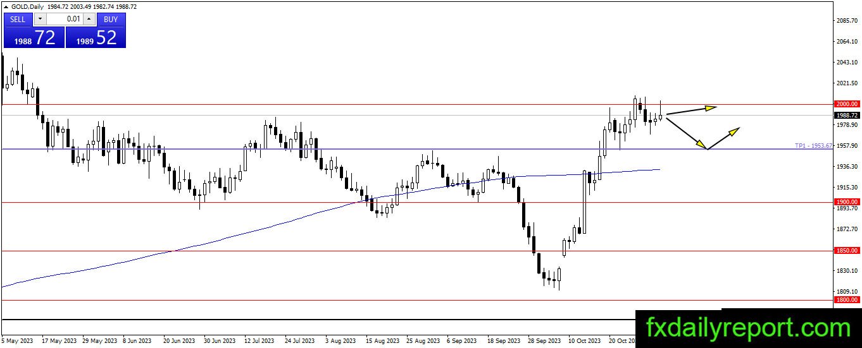Click the 2043.00 price axis value

tap(846, 63)
